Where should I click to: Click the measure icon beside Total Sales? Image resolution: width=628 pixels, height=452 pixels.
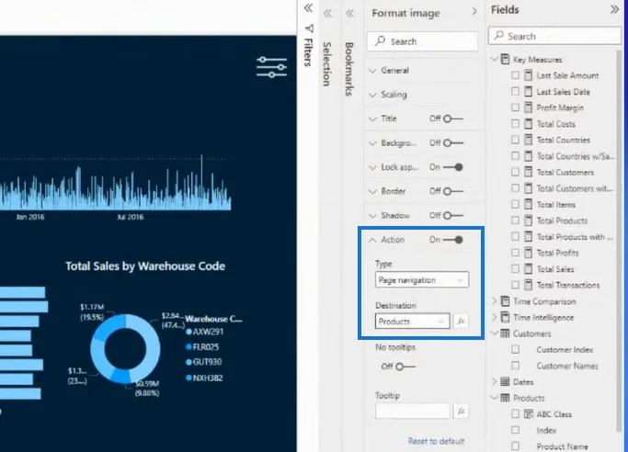pyautogui.click(x=529, y=269)
